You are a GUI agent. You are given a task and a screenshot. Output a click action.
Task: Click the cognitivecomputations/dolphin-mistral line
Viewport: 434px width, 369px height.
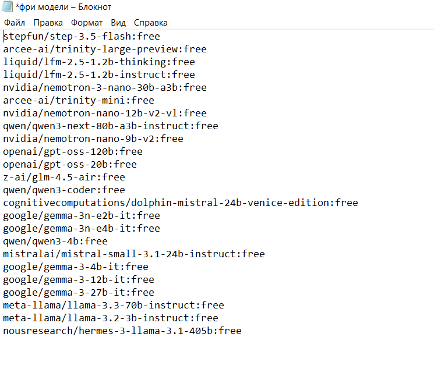pos(181,203)
